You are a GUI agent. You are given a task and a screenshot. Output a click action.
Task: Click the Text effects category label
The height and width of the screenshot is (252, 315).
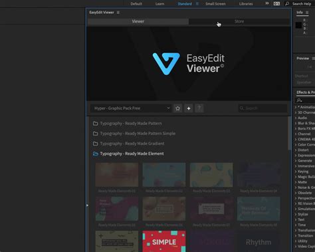[301, 219]
